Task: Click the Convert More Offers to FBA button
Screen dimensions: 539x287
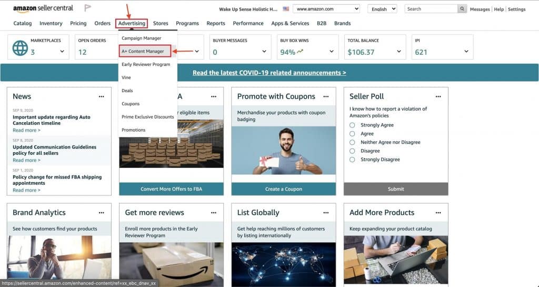Action: (x=171, y=189)
